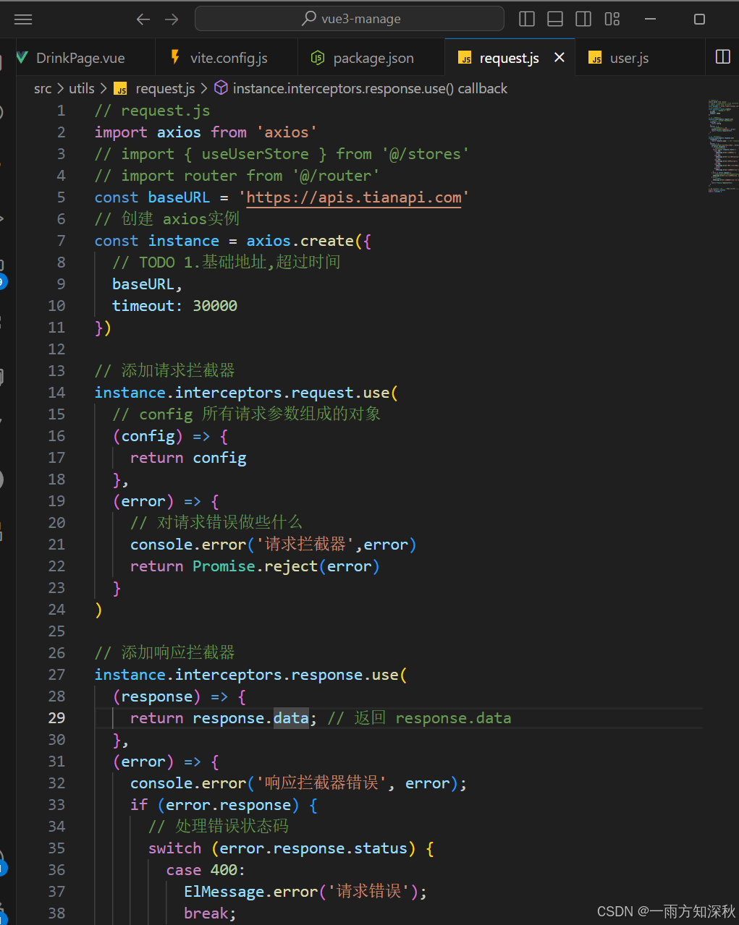Click 'if (error.response)' on line 33

pos(214,805)
